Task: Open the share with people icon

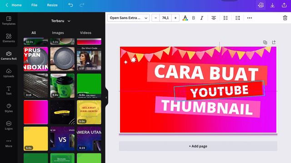Action: pos(261,5)
